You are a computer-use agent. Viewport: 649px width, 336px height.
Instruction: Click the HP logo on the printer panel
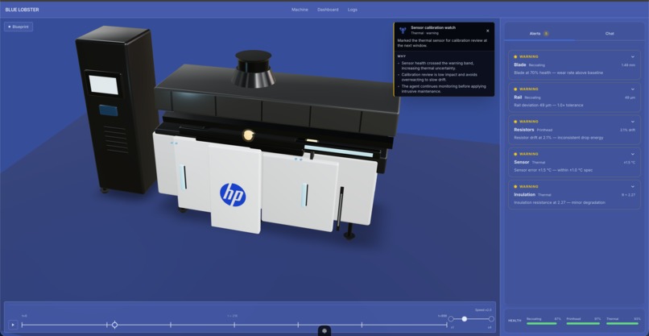[233, 195]
